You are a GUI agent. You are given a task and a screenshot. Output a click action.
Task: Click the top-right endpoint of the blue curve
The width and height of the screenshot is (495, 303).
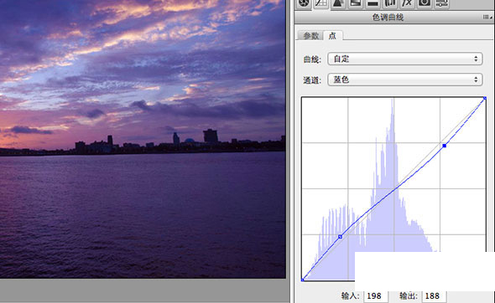click(485, 99)
